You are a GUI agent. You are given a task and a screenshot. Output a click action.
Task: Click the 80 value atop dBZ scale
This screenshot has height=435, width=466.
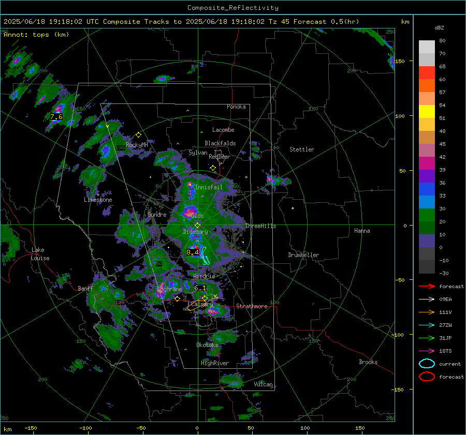pos(442,41)
